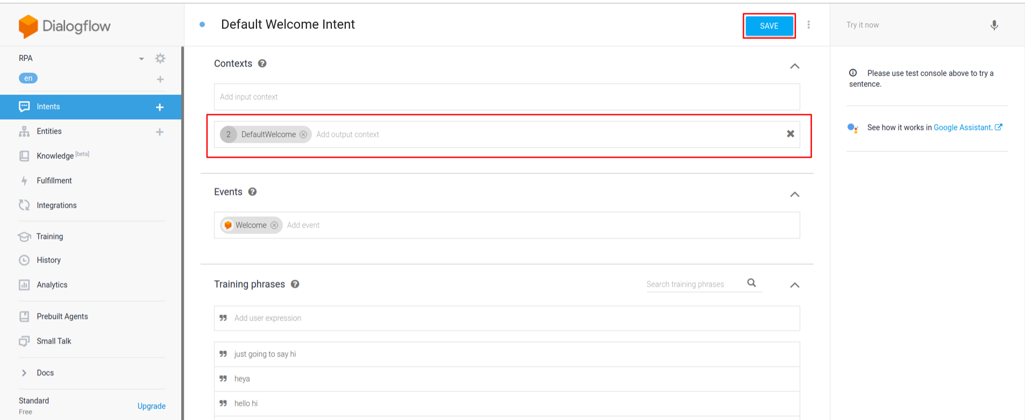This screenshot has height=420, width=1025.
Task: Open the three-dot more options menu
Action: click(x=808, y=25)
